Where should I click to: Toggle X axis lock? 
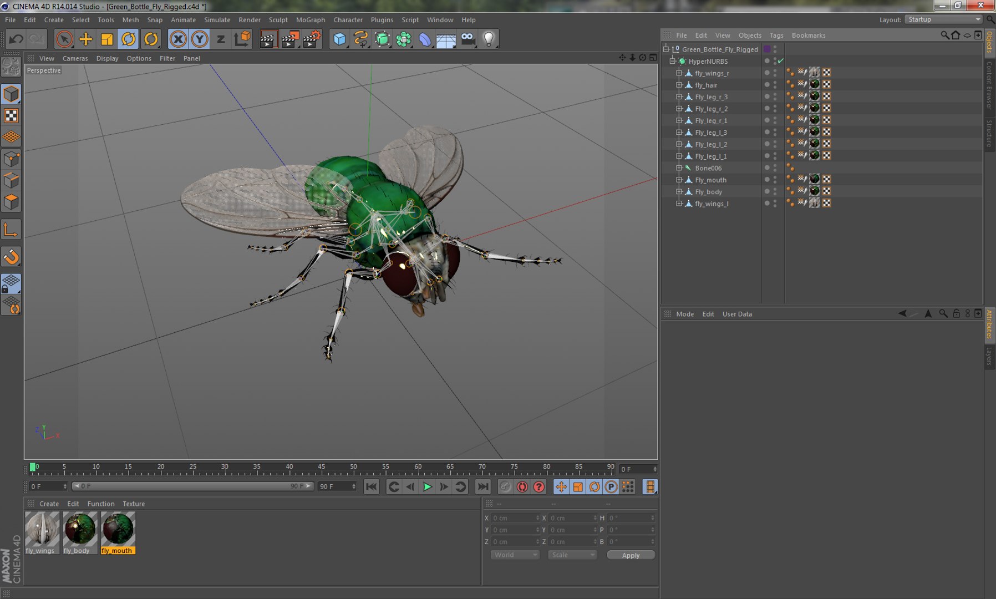pyautogui.click(x=178, y=39)
